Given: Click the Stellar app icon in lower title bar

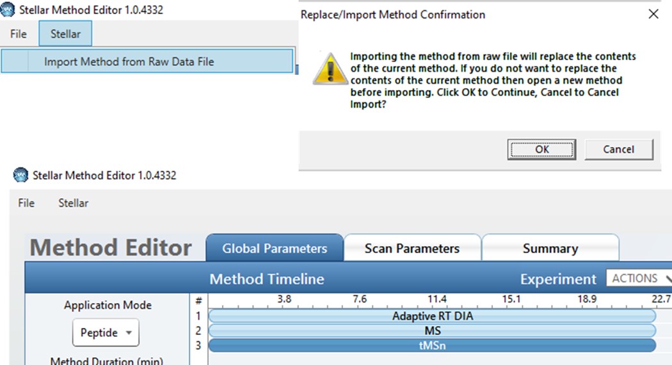Looking at the screenshot, I should click(x=20, y=175).
